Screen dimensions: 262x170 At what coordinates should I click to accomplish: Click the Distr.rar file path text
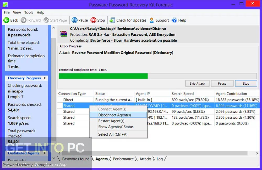(x=118, y=29)
